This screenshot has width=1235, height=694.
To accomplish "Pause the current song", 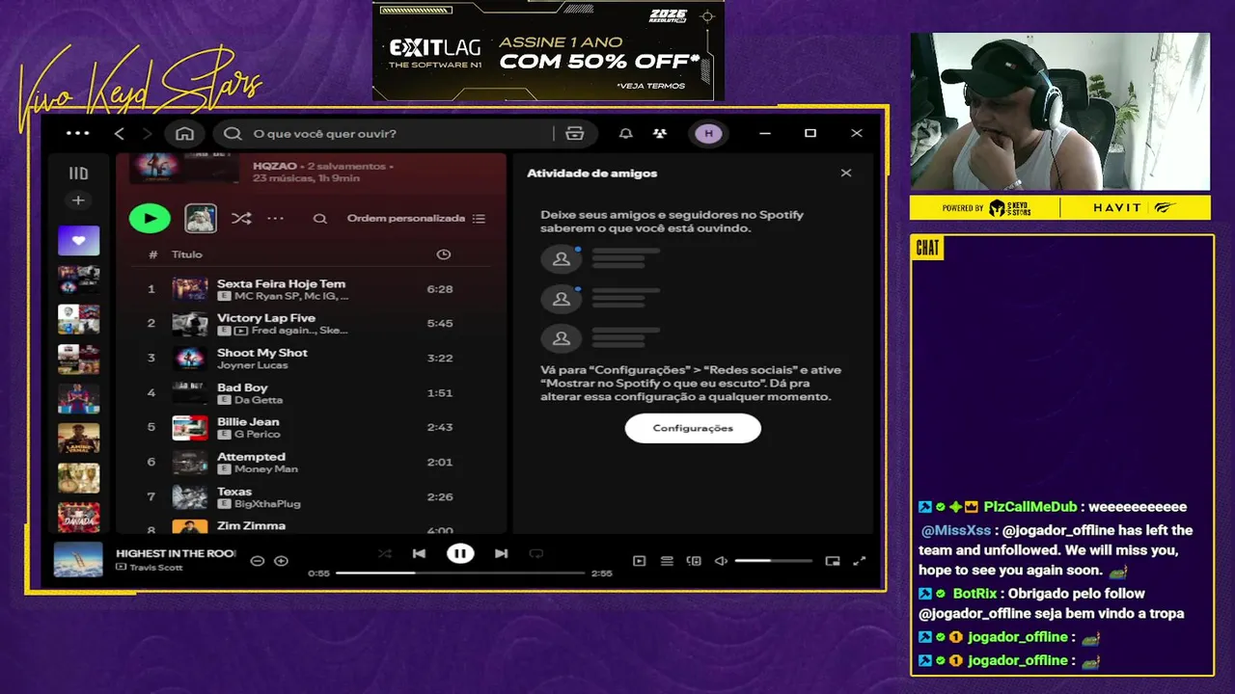I will click(x=460, y=553).
